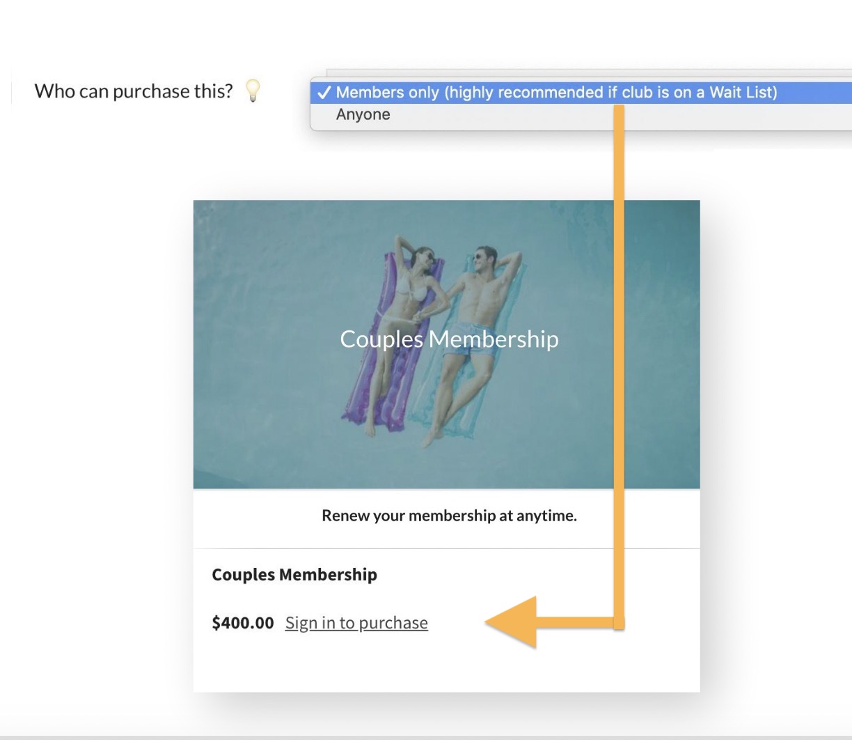Image resolution: width=852 pixels, height=740 pixels.
Task: Click the bold Couples Membership heading
Action: pyautogui.click(x=294, y=575)
